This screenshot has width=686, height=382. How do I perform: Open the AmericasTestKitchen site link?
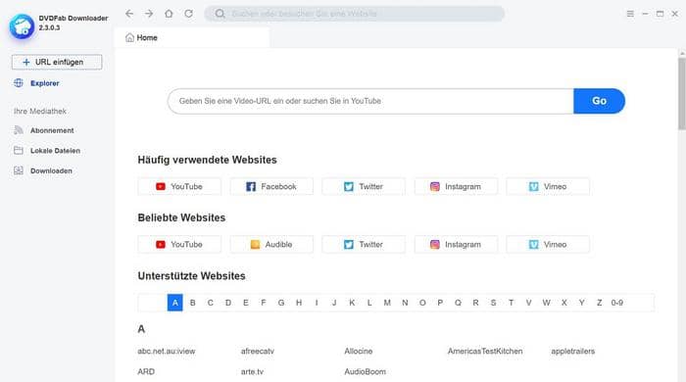pos(485,351)
